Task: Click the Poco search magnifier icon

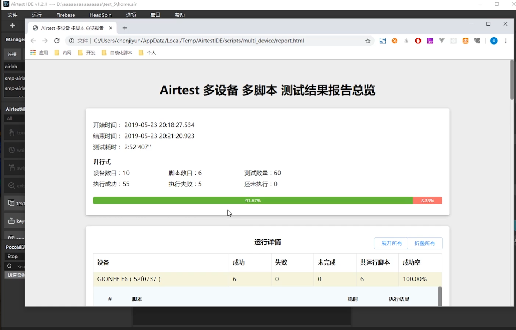Action: click(10, 266)
